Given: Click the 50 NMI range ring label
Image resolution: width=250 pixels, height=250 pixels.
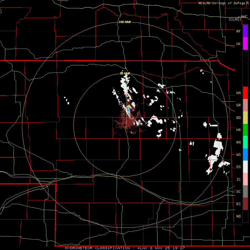Looking at the screenshot, I should 125,73.
